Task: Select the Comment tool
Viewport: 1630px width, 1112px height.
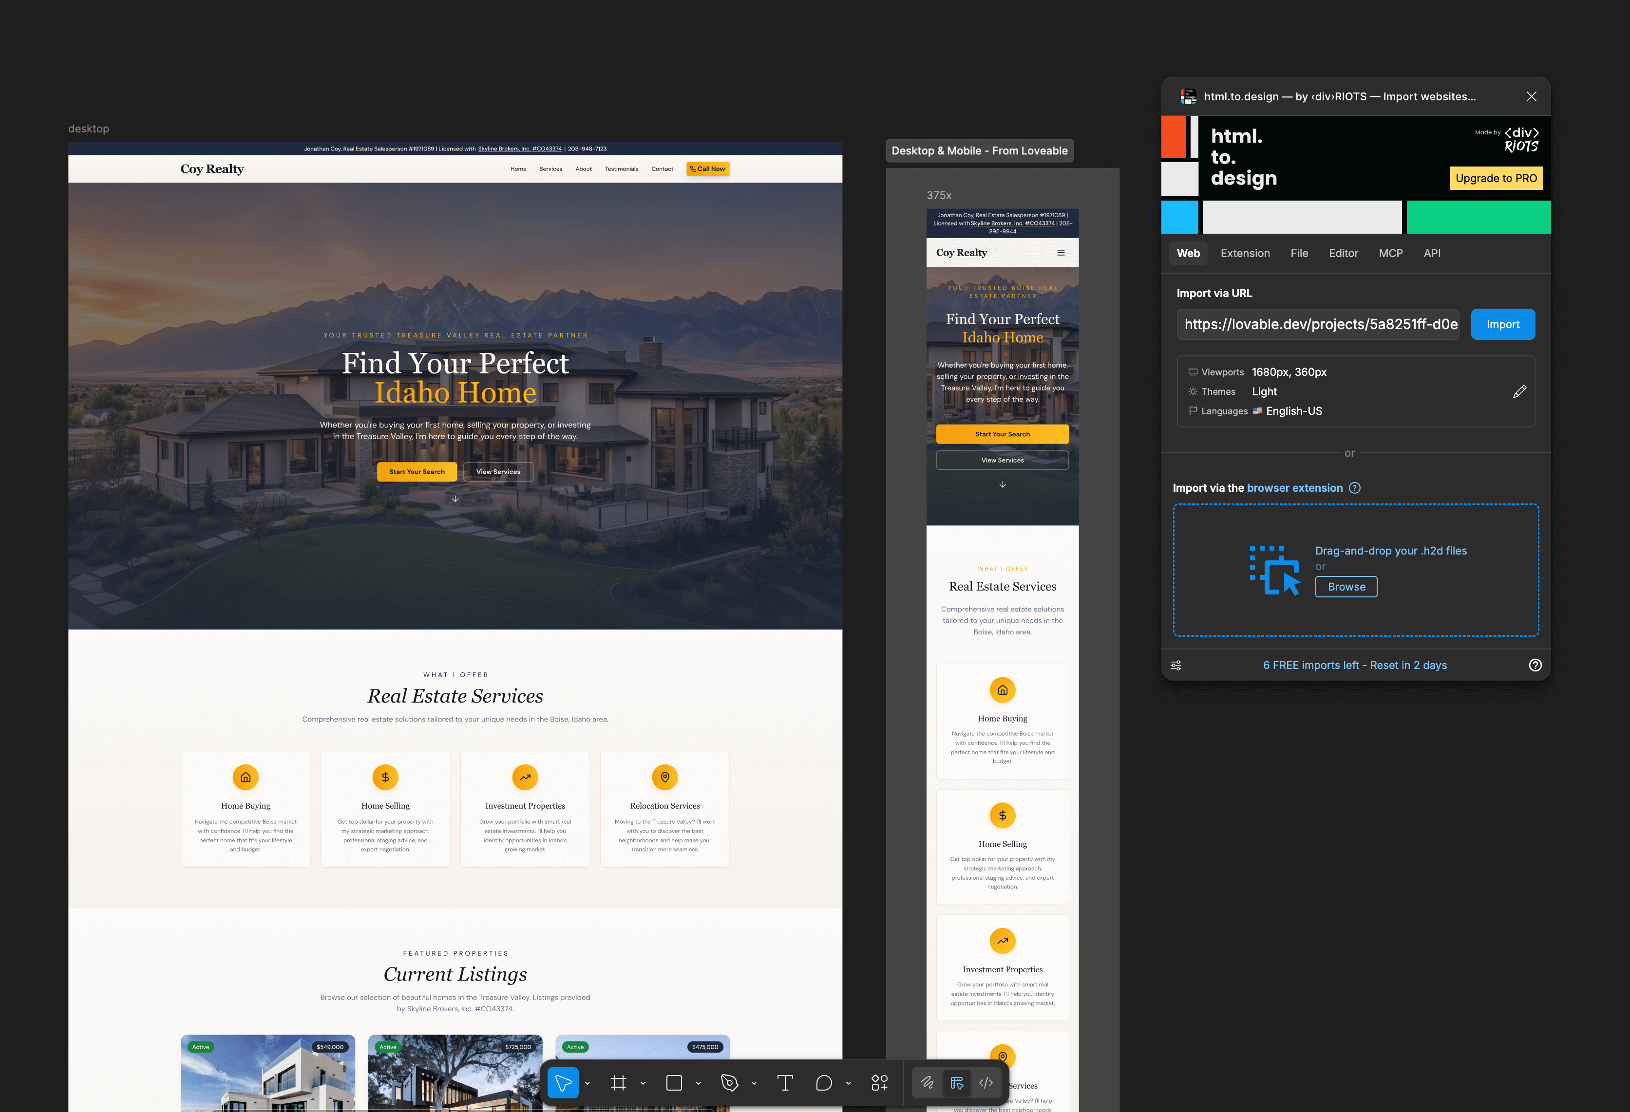Action: pos(824,1083)
